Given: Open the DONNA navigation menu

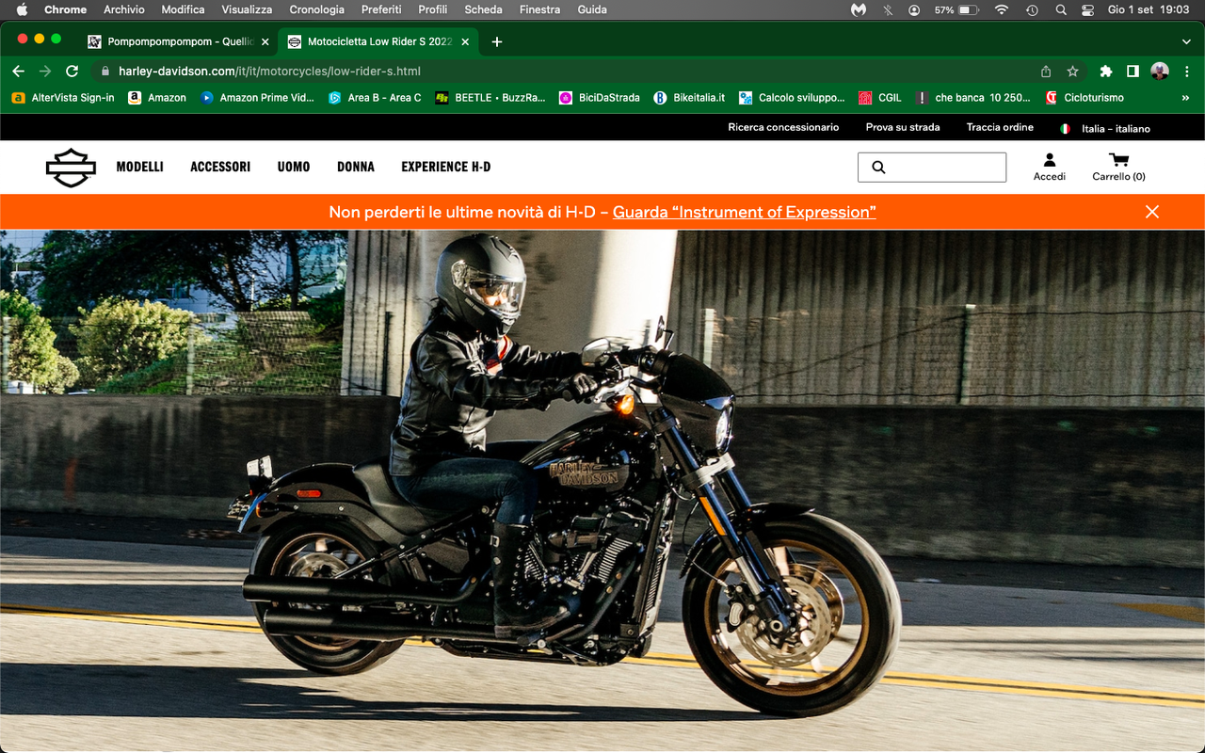Looking at the screenshot, I should click(x=356, y=167).
